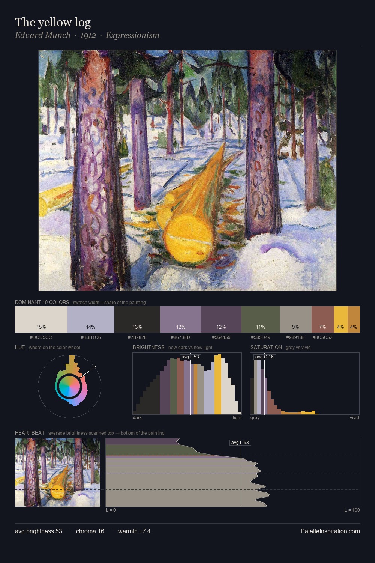Click 'how dark vs how light' caption
This screenshot has width=375, height=563.
click(x=190, y=348)
